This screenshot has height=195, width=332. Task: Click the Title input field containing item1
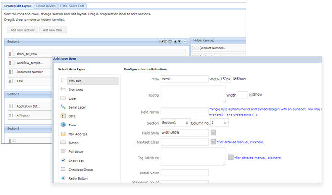point(184,79)
